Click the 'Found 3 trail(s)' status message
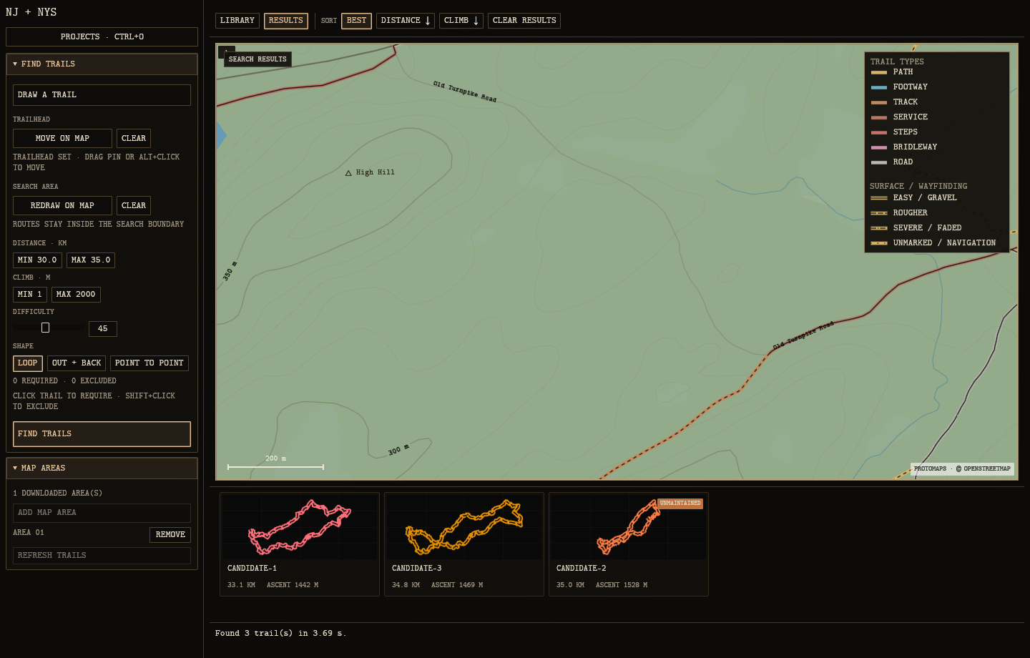 (281, 634)
